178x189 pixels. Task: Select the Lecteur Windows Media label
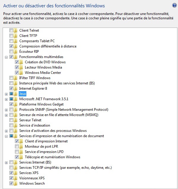[x=44, y=67]
